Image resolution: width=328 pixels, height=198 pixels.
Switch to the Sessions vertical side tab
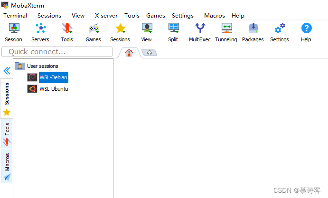point(7,98)
